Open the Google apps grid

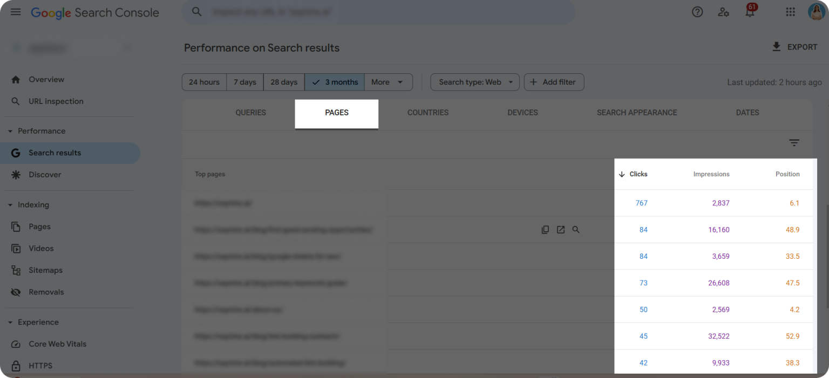coord(790,12)
